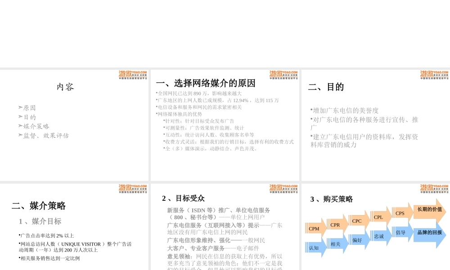Click the sub-bullet starting with 收费方式灵活

click(x=228, y=142)
